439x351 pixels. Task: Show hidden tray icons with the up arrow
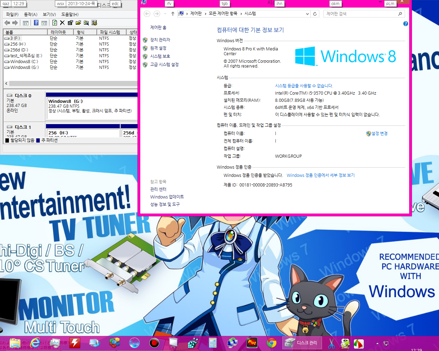[x=377, y=343]
